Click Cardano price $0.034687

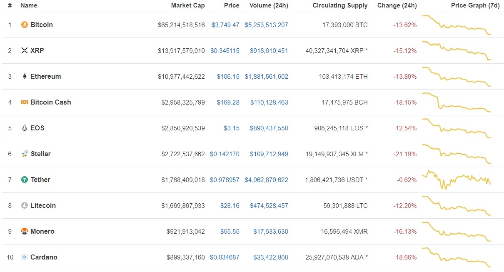tap(225, 257)
